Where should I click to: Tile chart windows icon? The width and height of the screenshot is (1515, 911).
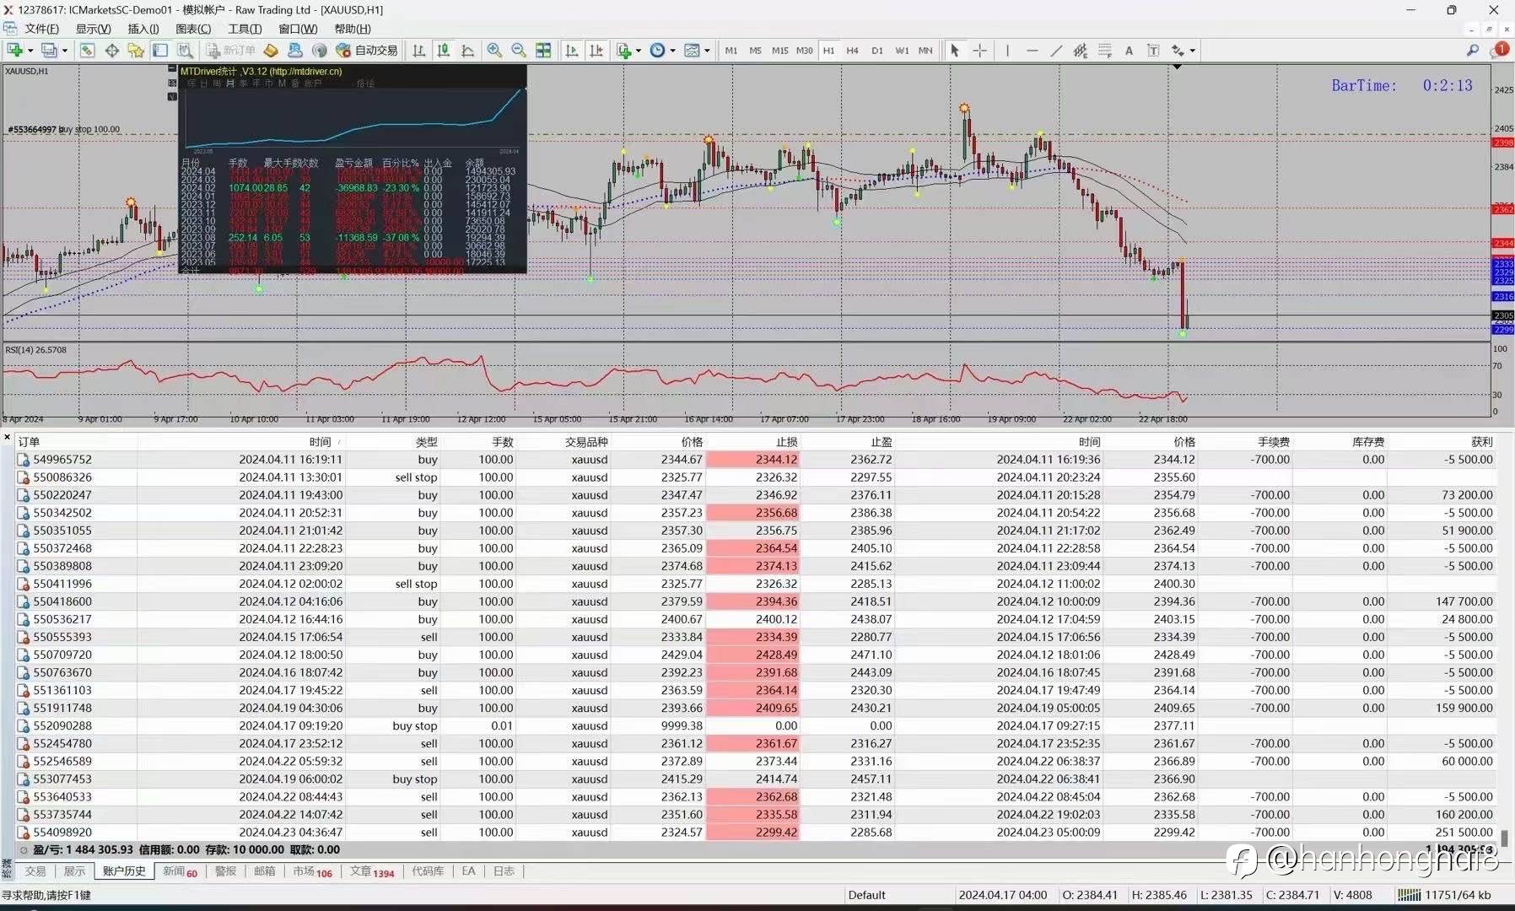pos(543,51)
